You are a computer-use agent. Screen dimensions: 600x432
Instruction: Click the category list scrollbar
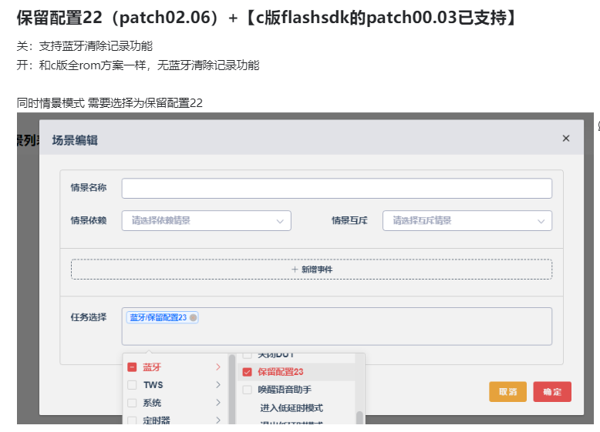[232, 389]
